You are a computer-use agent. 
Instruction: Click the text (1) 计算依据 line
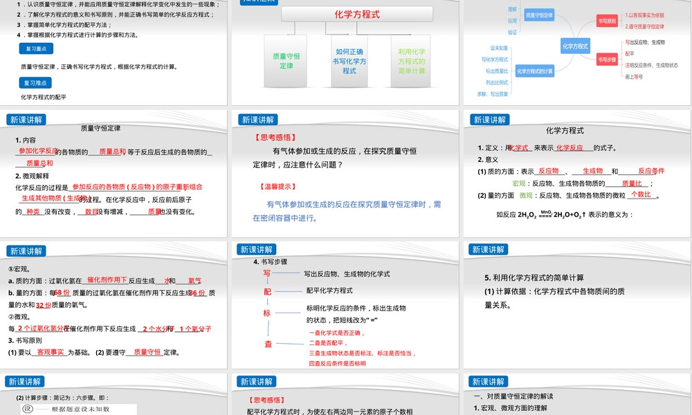tap(554, 291)
